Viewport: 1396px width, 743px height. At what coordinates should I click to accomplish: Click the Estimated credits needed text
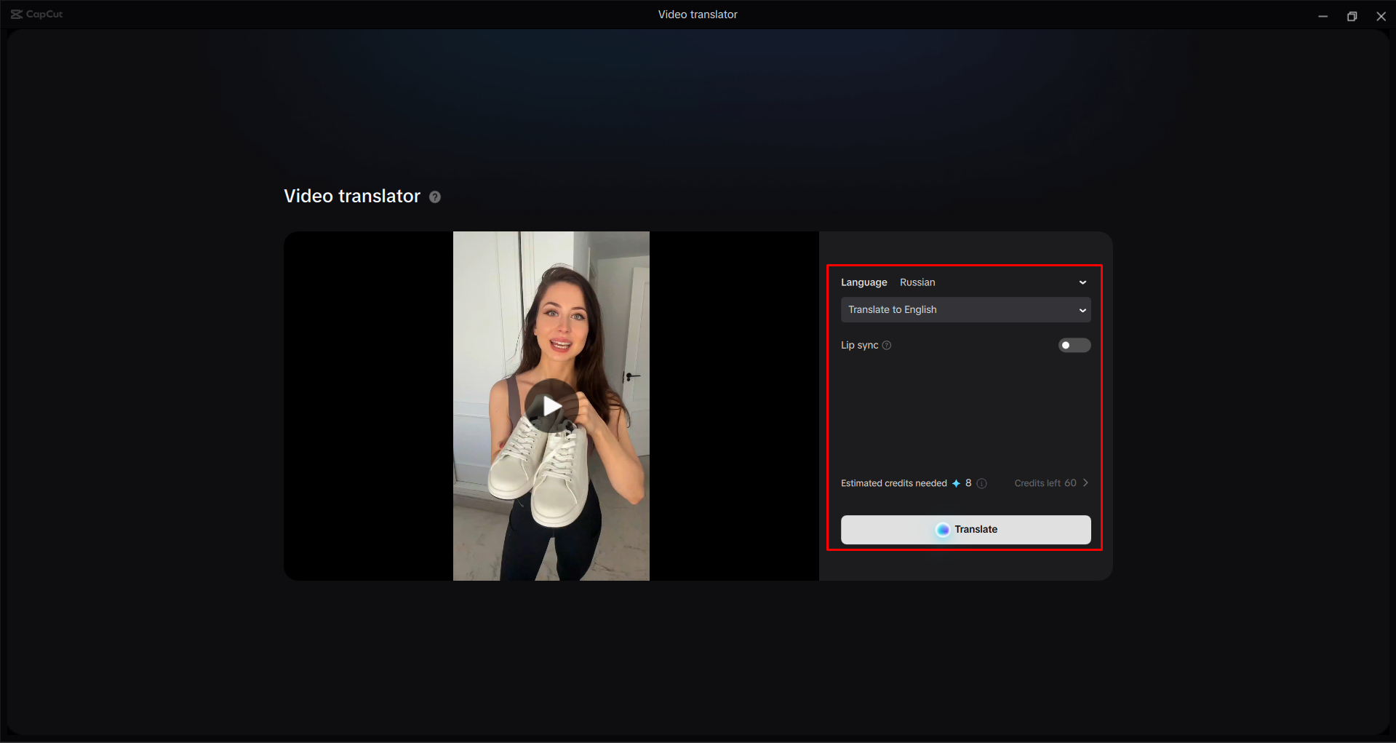[x=893, y=482]
